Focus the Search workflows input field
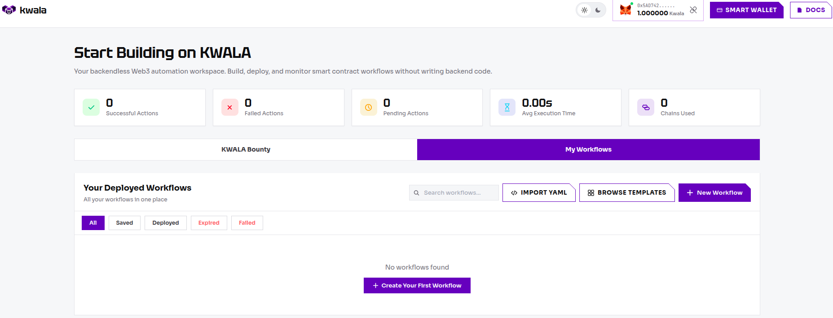 [x=454, y=192]
